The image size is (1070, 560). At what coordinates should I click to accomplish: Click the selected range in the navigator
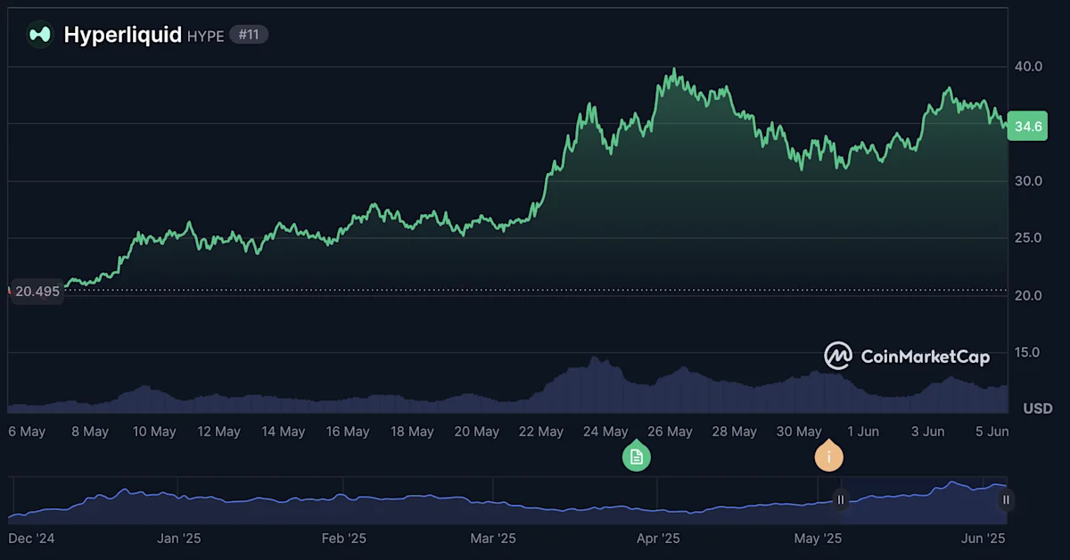tap(923, 499)
